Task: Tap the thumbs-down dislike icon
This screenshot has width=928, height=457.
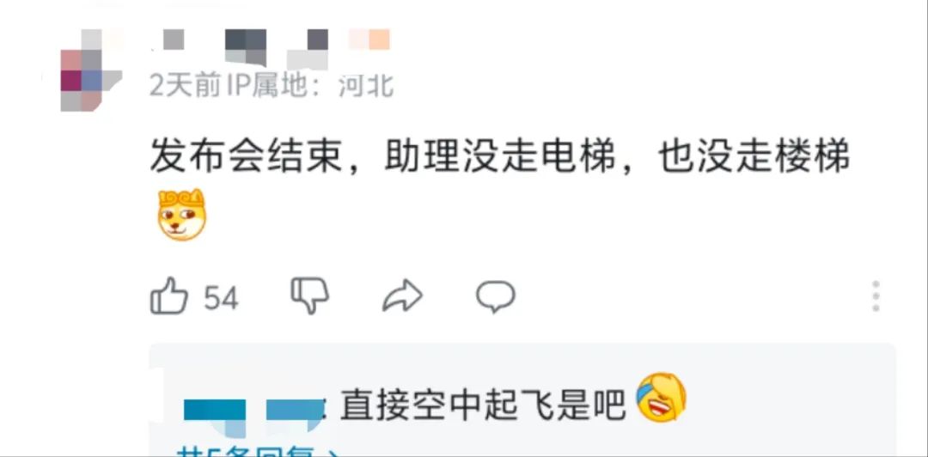Action: [310, 296]
